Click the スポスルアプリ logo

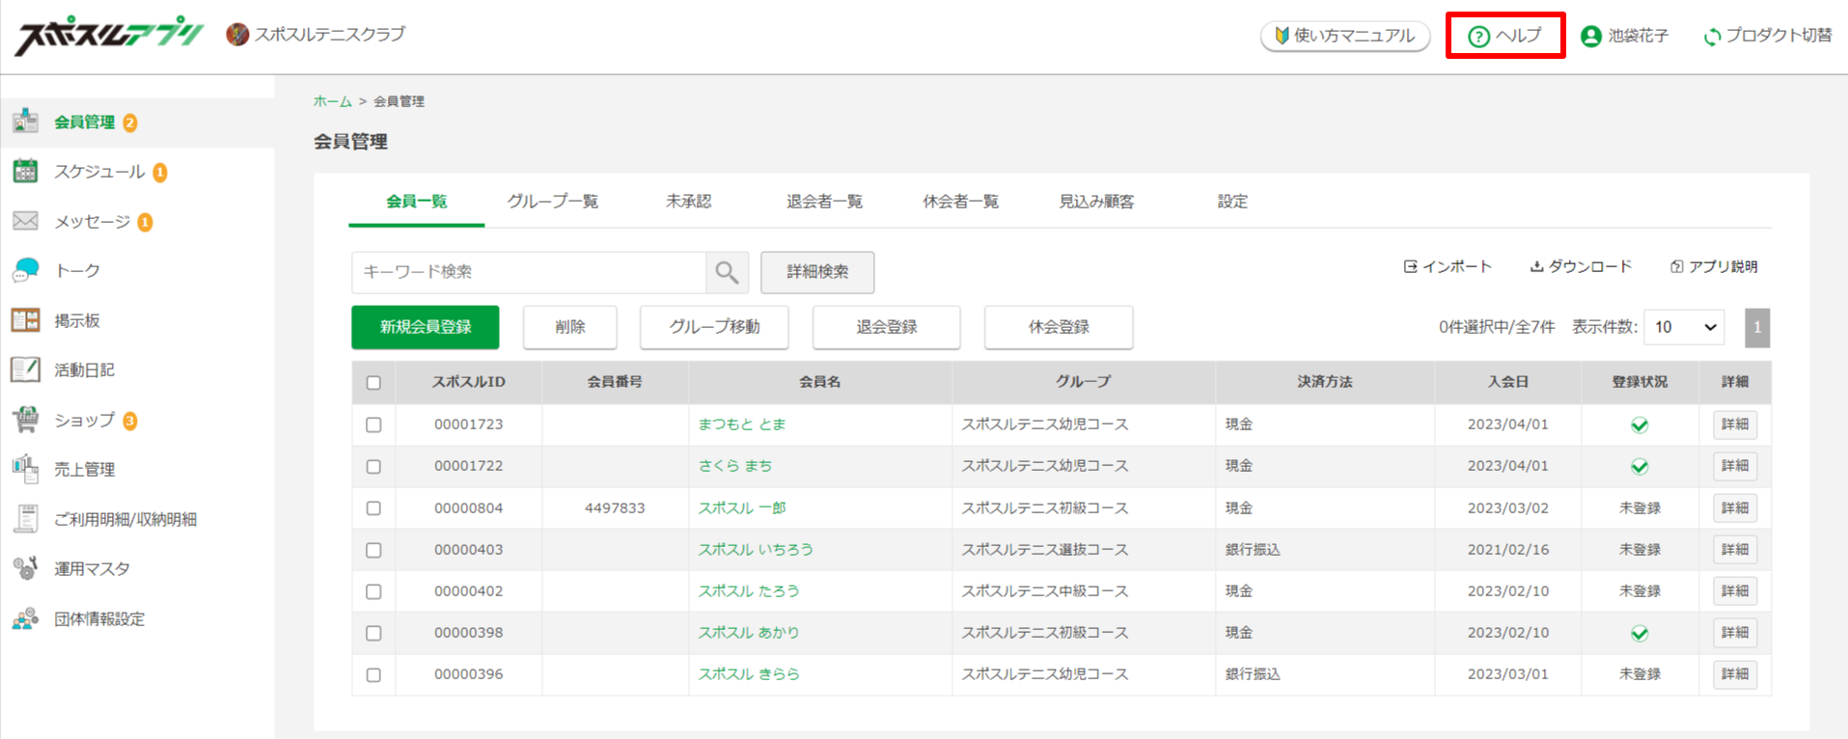click(109, 36)
